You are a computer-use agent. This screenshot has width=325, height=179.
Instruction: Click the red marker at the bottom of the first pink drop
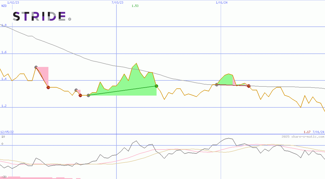point(48,87)
